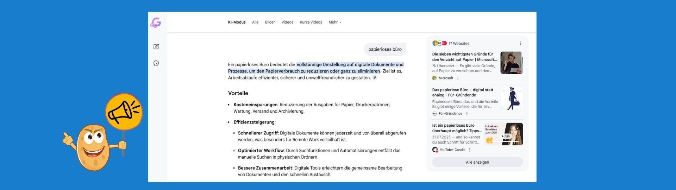
Task: Select the Kurze Videos tab
Action: (x=311, y=22)
